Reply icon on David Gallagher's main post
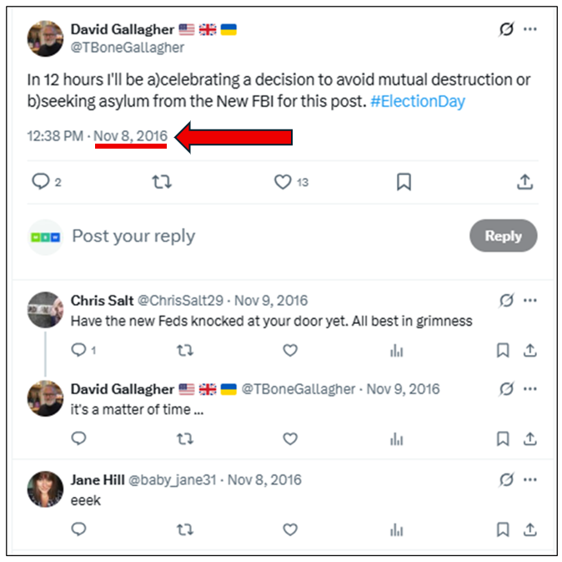This screenshot has width=562, height=562. click(x=40, y=181)
